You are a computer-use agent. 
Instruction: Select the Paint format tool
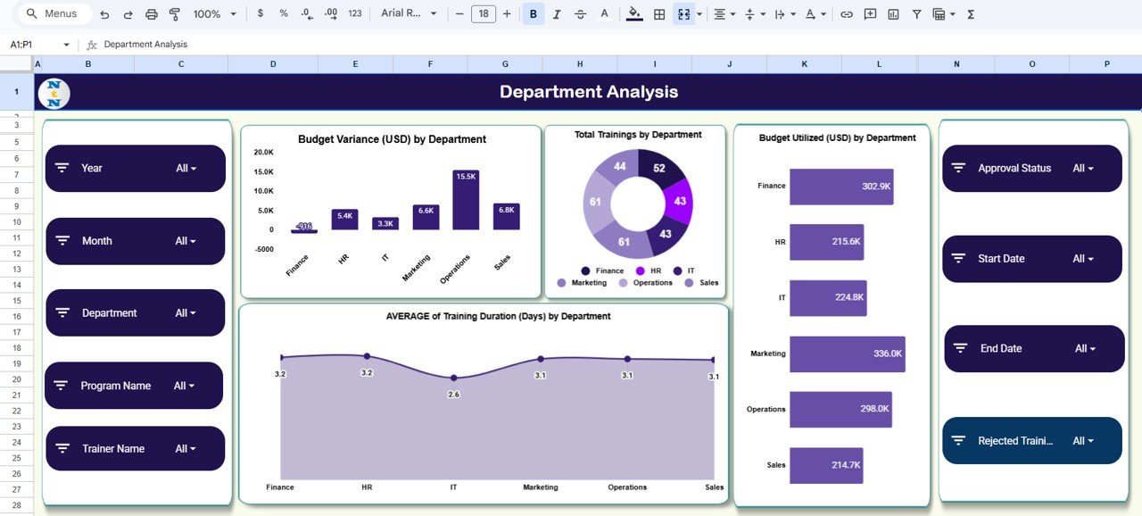coord(174,13)
